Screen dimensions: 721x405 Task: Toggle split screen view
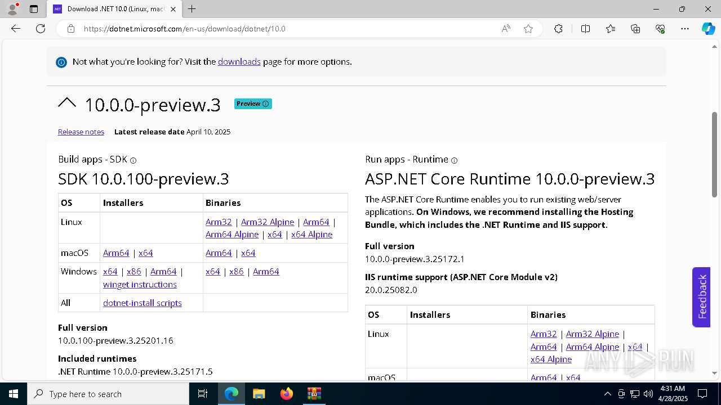(x=585, y=29)
